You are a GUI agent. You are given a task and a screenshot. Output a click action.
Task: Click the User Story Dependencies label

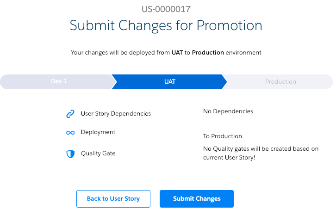[116, 114]
